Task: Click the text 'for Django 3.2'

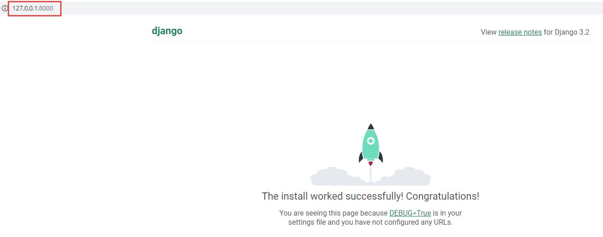Action: click(567, 32)
